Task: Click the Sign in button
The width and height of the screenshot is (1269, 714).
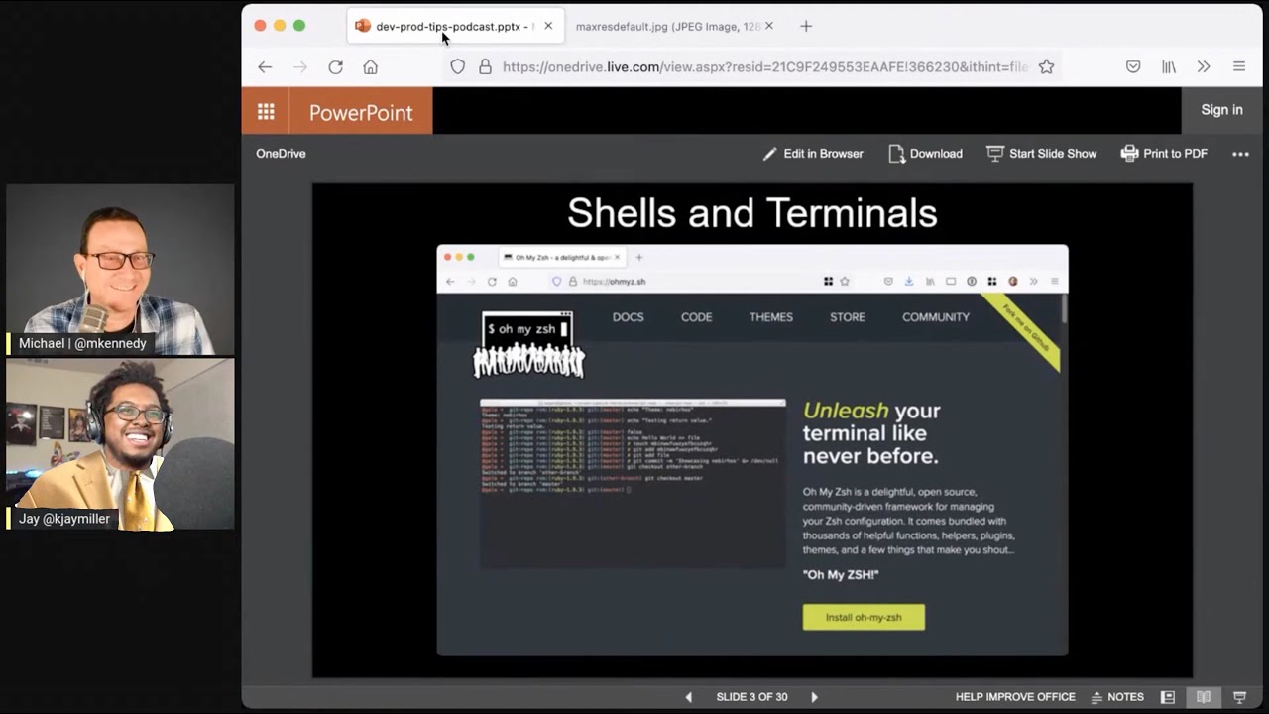Action: click(1221, 110)
